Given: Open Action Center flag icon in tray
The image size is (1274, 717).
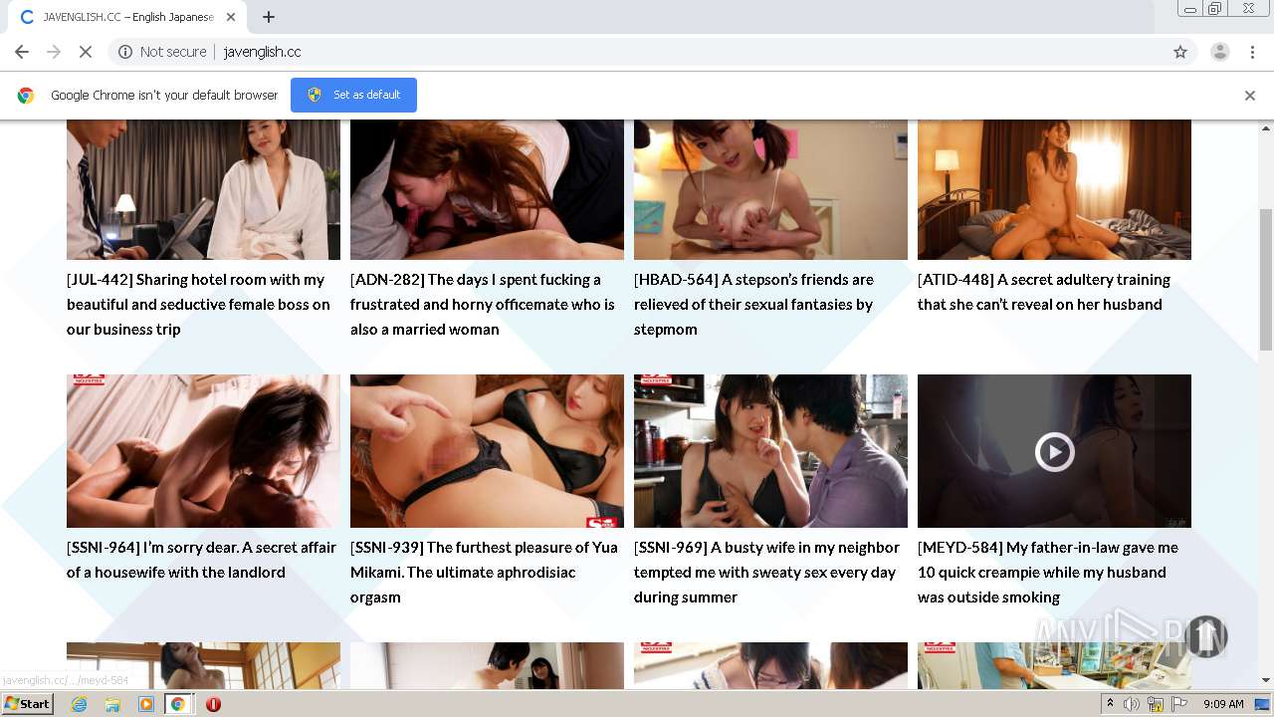Looking at the screenshot, I should pos(1179,703).
